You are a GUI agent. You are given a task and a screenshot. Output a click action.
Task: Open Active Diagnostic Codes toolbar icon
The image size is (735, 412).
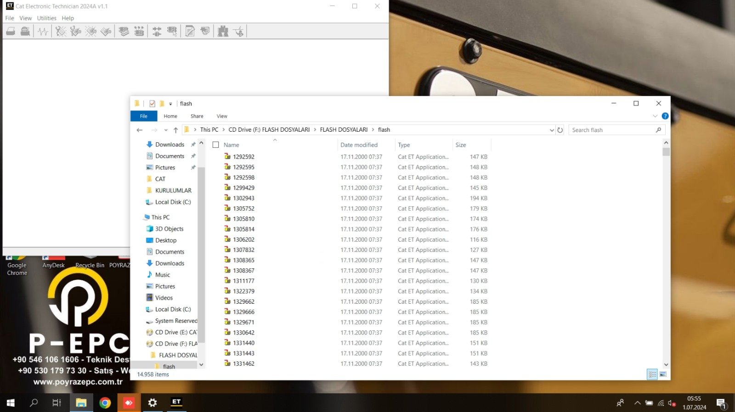tap(61, 31)
